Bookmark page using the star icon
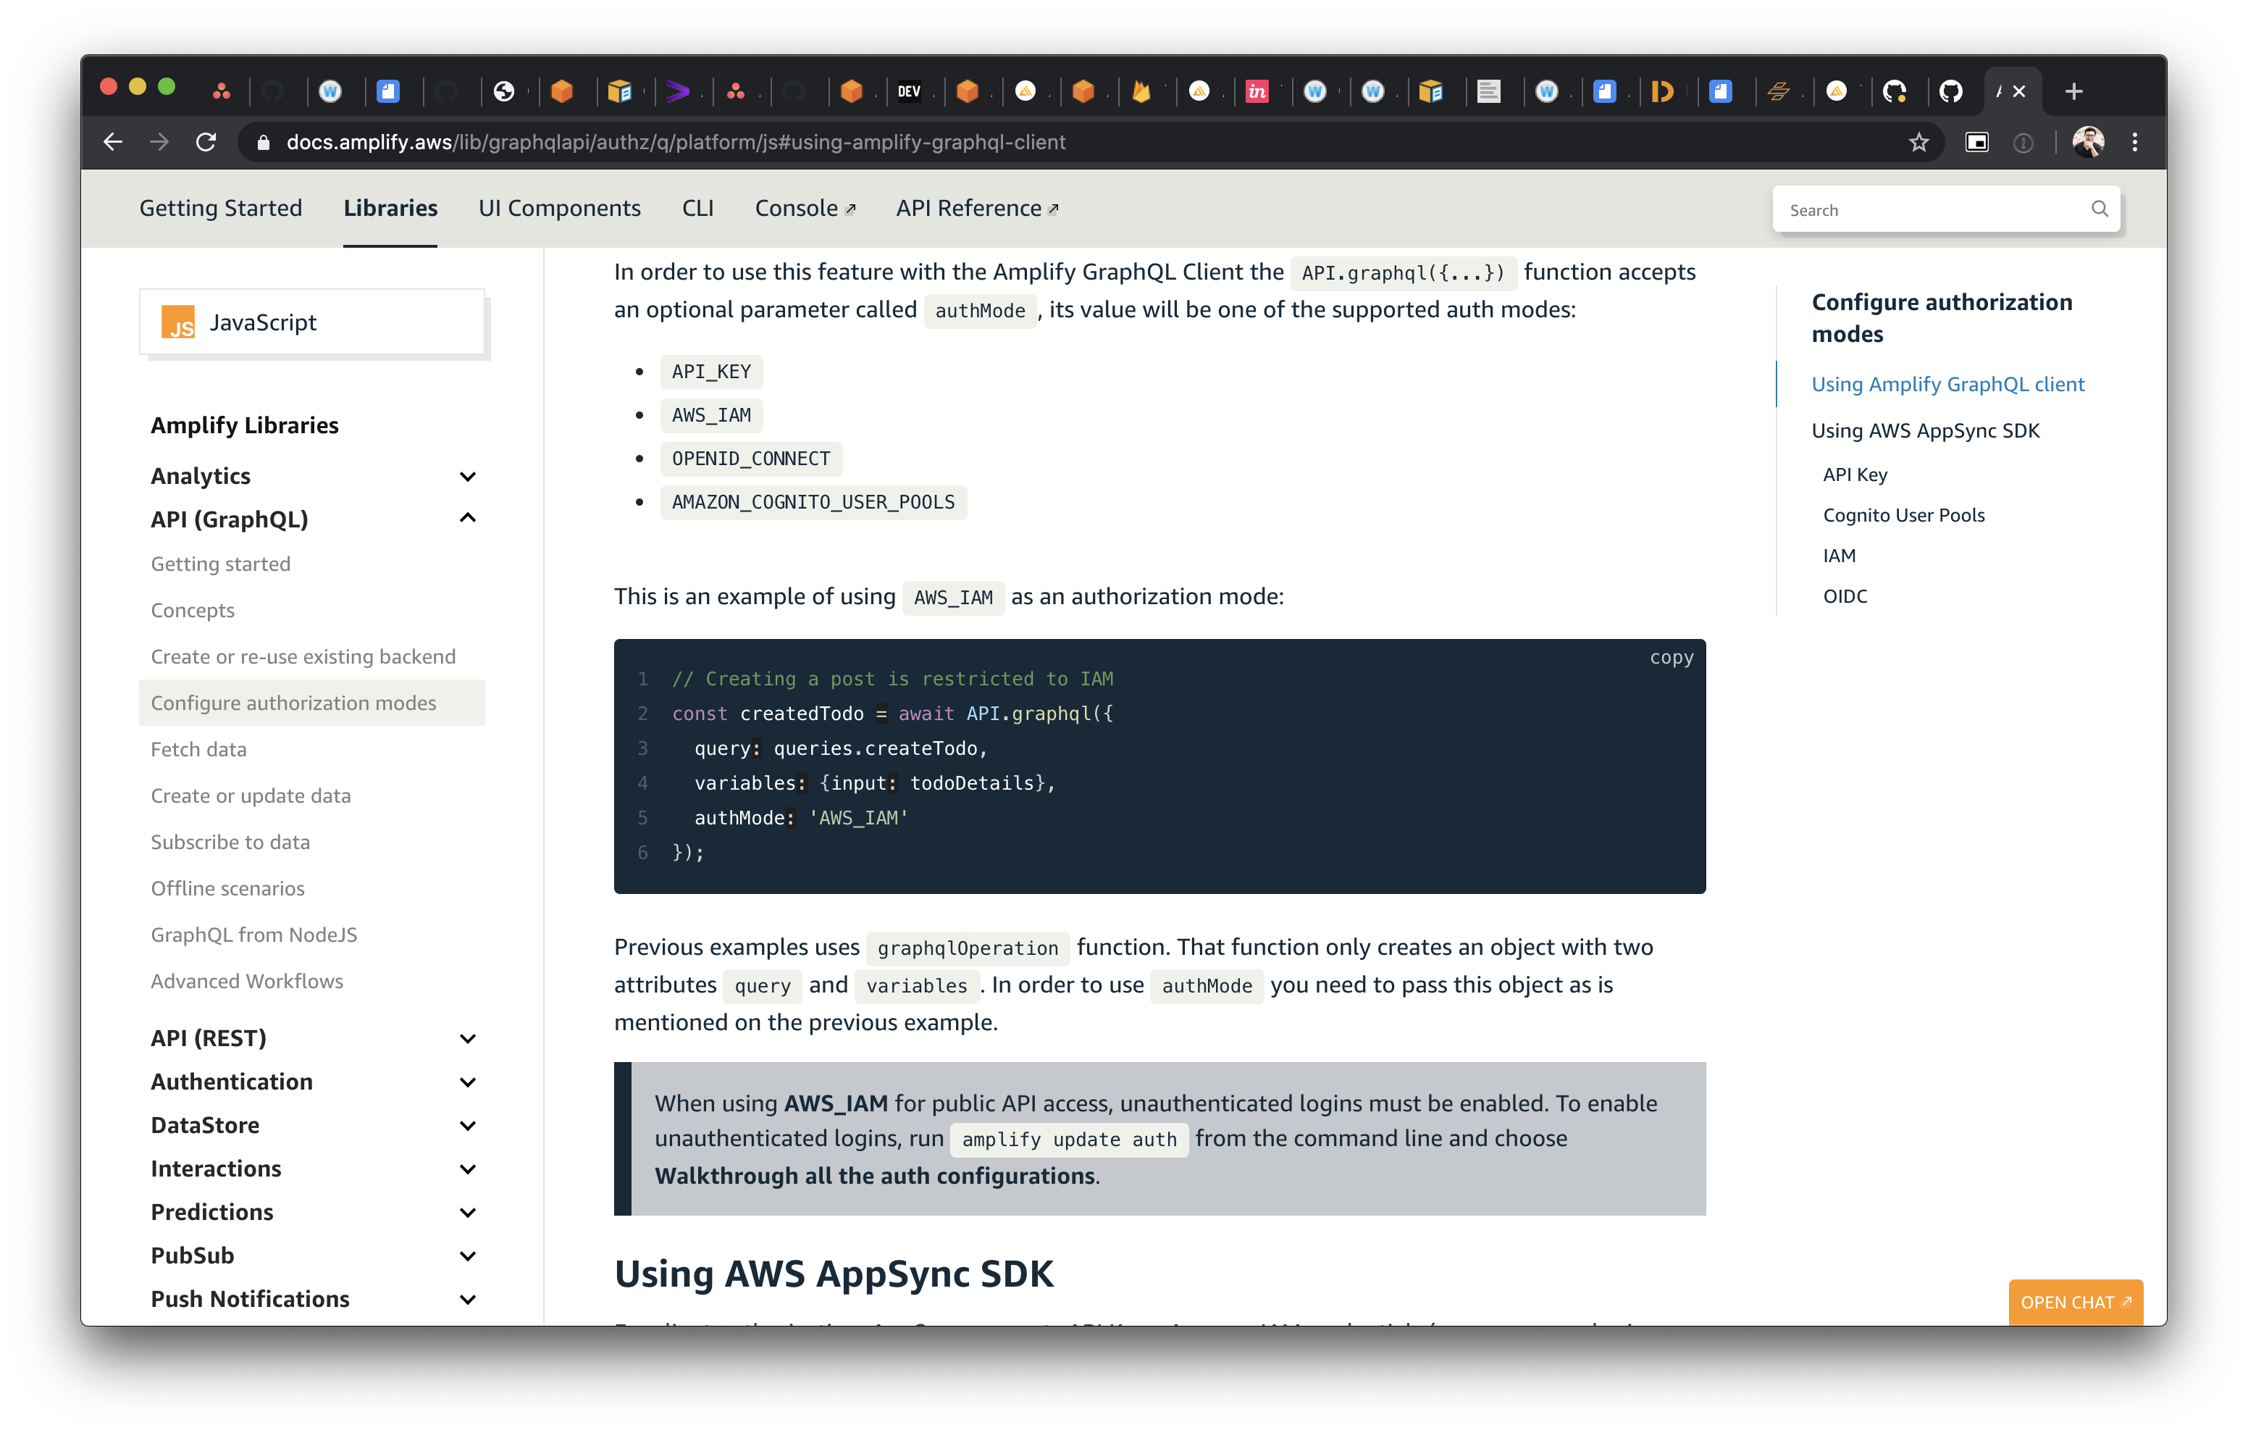 tap(1918, 142)
